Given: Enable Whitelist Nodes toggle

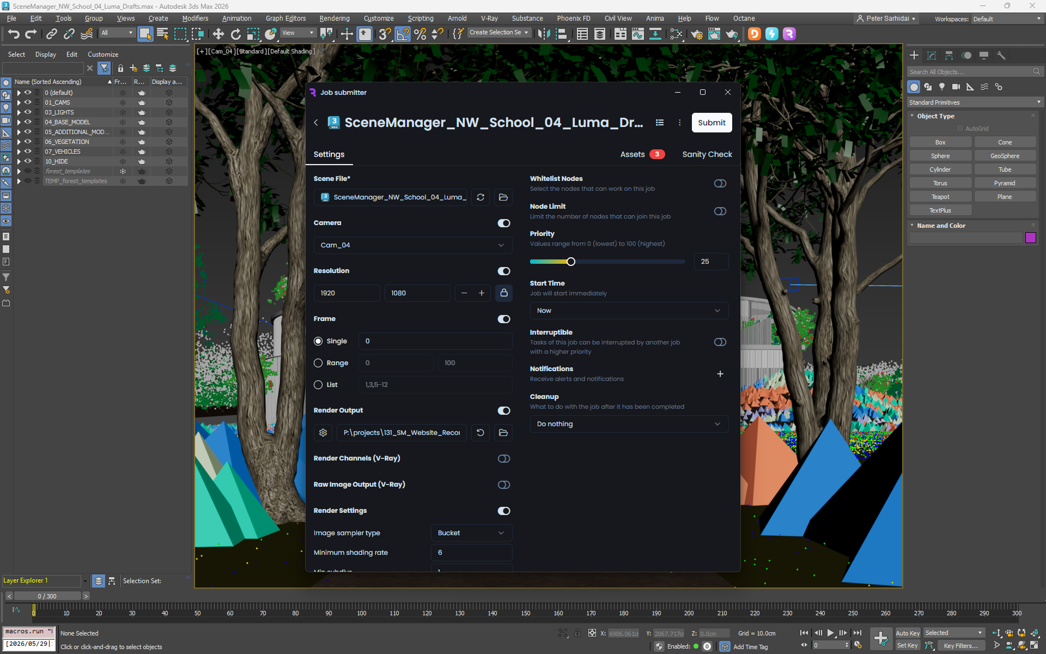Looking at the screenshot, I should [x=720, y=184].
